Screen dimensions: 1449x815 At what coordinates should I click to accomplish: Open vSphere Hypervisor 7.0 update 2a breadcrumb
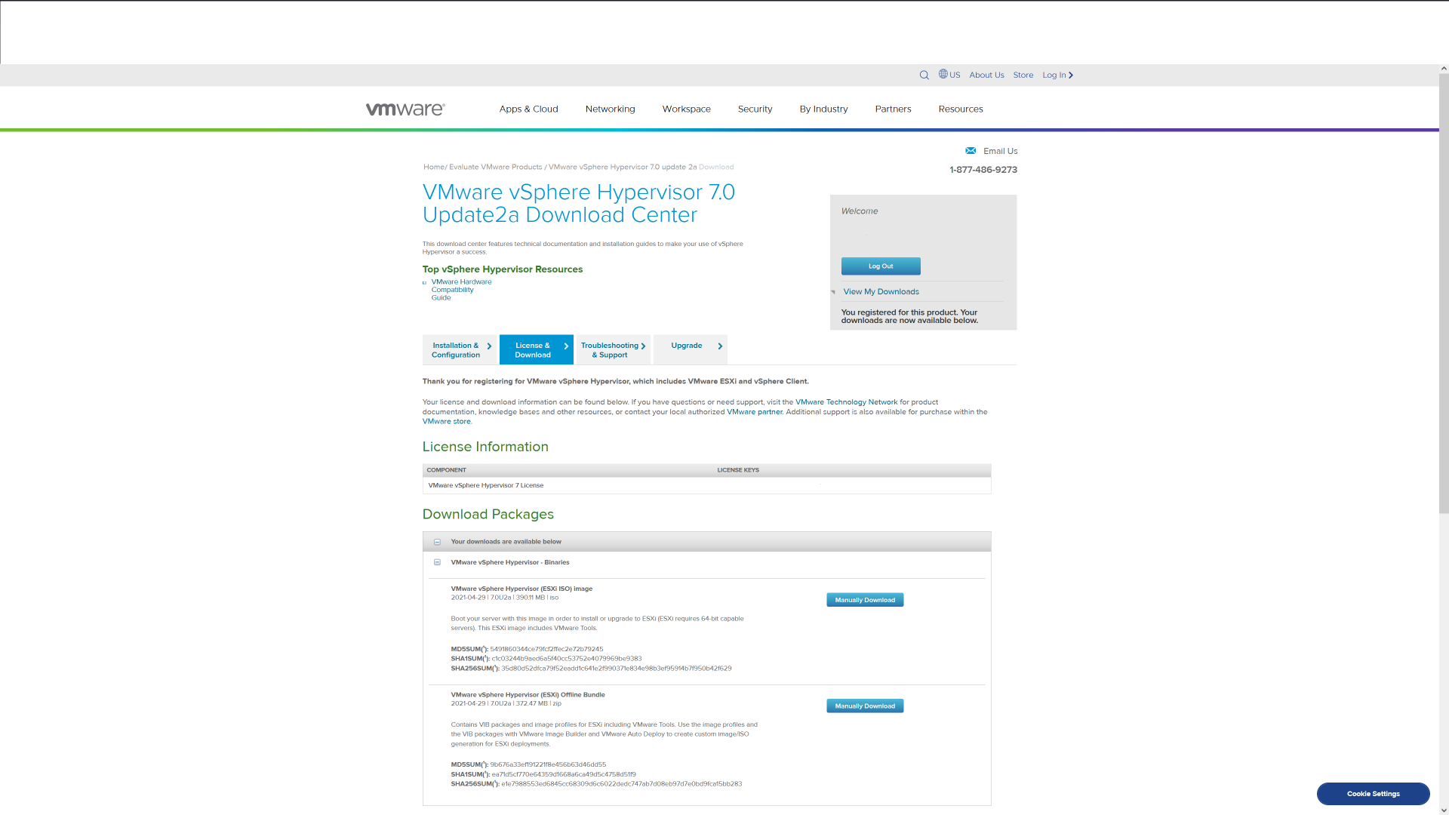622,167
